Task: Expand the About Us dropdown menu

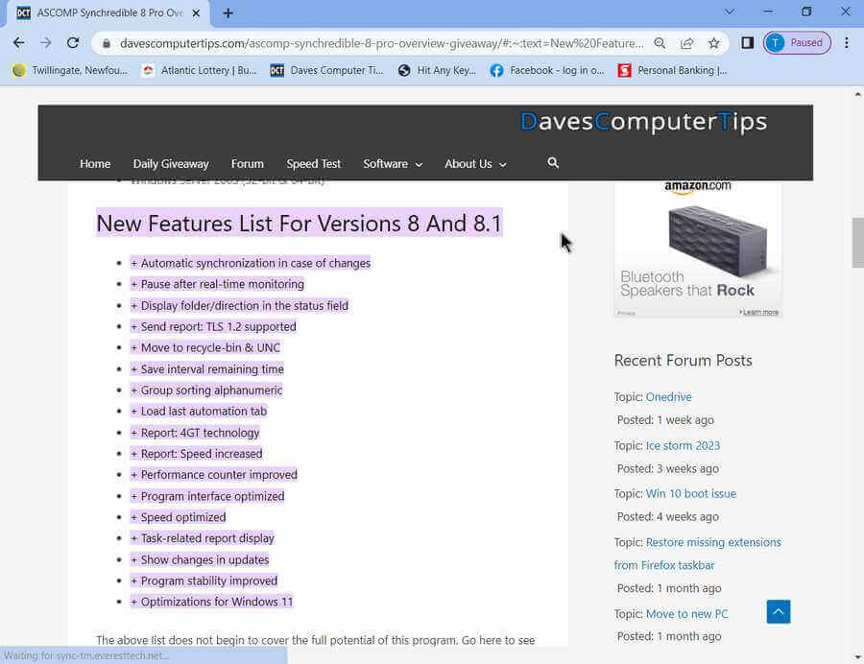Action: coord(475,163)
